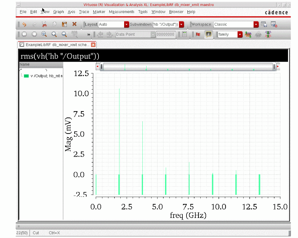This screenshot has height=238, width=298.
Task: Click the freq (GHz) axis label
Action: (188, 215)
